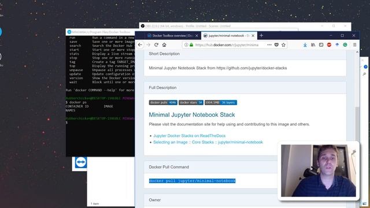370x208 pixels.
Task: Click CONTAINER ID header in terminal
Action: click(x=77, y=106)
